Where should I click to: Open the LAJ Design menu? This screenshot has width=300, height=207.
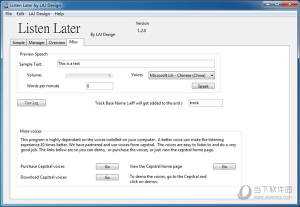point(39,14)
